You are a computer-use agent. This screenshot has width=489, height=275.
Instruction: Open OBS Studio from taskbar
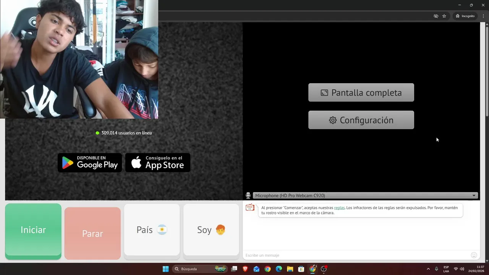pyautogui.click(x=324, y=269)
